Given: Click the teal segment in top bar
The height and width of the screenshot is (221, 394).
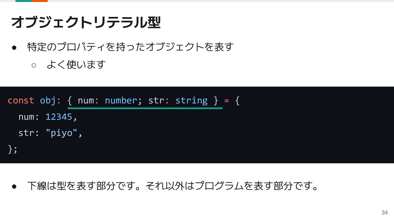Looking at the screenshot, I should 24,1.
